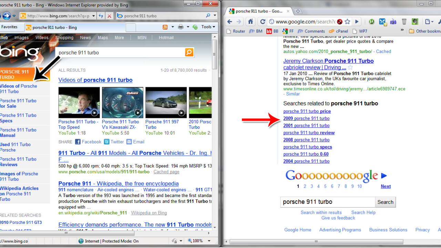The image size is (441, 248).
Task: Click the star next to the Jeremy Clarkson result
Action: click(x=350, y=68)
